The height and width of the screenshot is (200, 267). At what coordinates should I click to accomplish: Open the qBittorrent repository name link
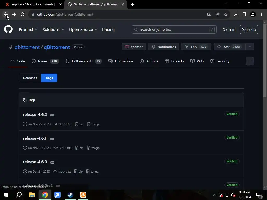pyautogui.click(x=57, y=47)
